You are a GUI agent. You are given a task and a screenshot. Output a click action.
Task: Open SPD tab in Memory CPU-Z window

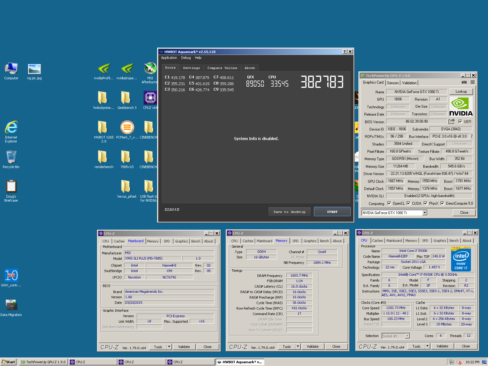(x=295, y=241)
